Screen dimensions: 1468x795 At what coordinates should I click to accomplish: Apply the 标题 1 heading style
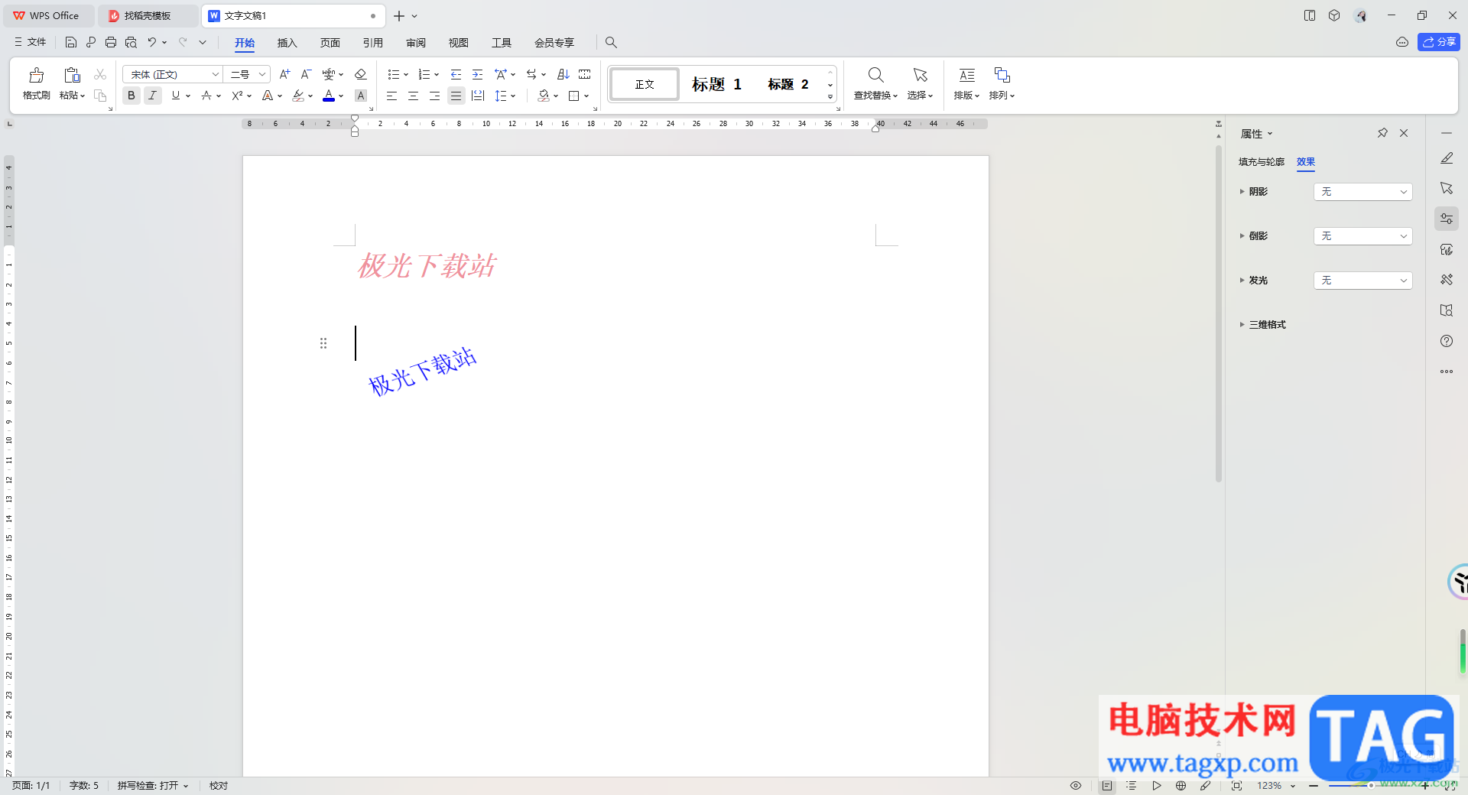[716, 84]
